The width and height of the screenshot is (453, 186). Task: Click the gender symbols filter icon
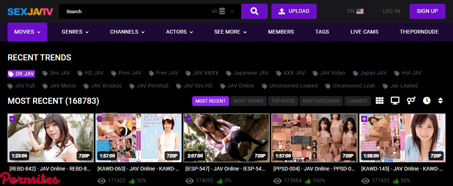411,101
